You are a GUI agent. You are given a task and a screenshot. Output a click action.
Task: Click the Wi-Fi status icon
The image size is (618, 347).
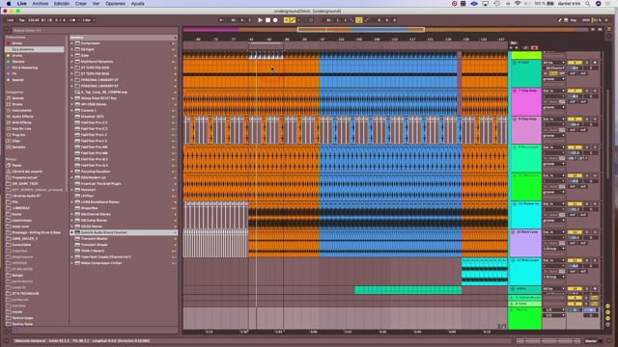[518, 4]
